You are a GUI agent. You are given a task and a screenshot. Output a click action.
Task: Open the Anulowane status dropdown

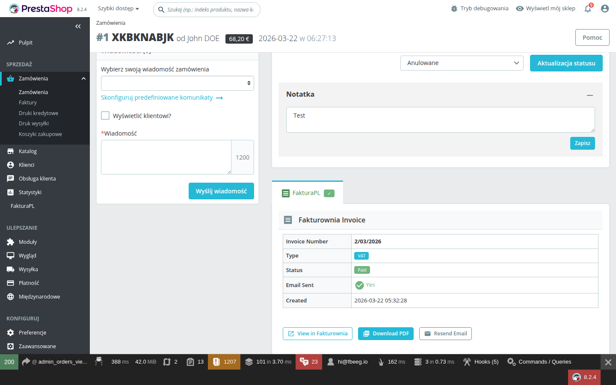pyautogui.click(x=462, y=63)
